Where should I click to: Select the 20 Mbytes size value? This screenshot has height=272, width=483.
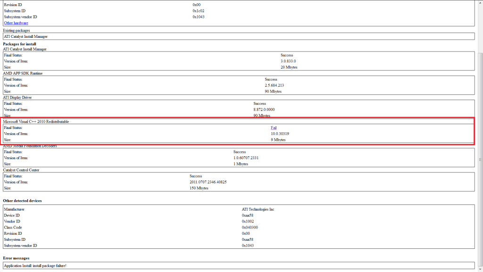(289, 67)
